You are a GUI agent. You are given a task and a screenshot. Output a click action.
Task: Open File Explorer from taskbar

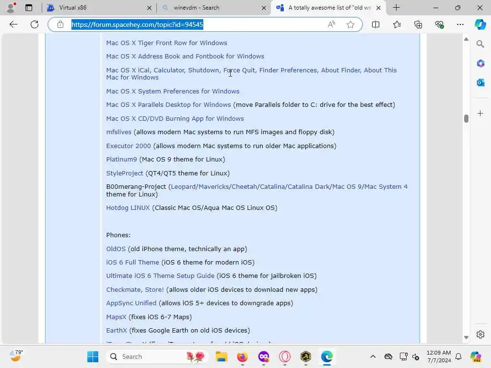pos(221,356)
